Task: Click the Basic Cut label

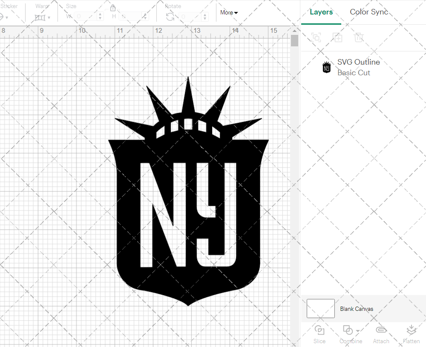Action: point(354,73)
